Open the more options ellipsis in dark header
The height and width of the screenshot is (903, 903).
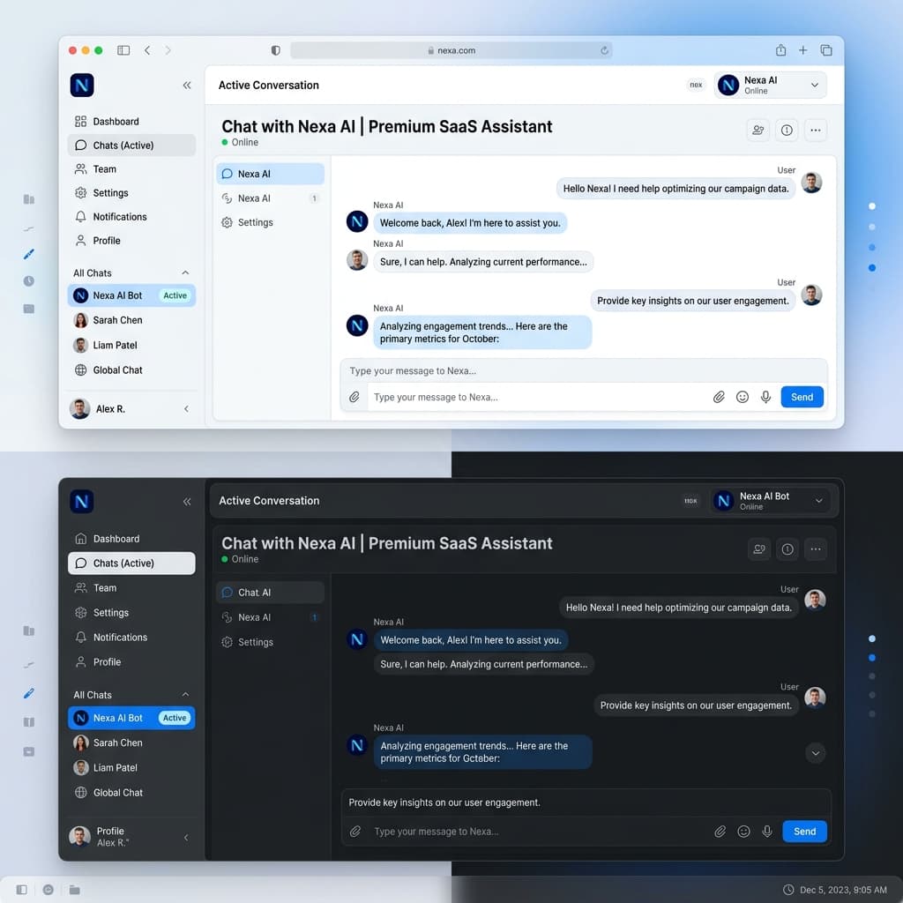(x=816, y=549)
